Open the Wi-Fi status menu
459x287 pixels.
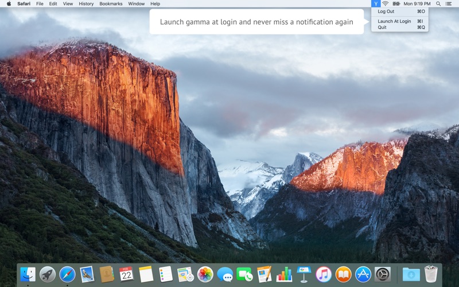tap(385, 3)
